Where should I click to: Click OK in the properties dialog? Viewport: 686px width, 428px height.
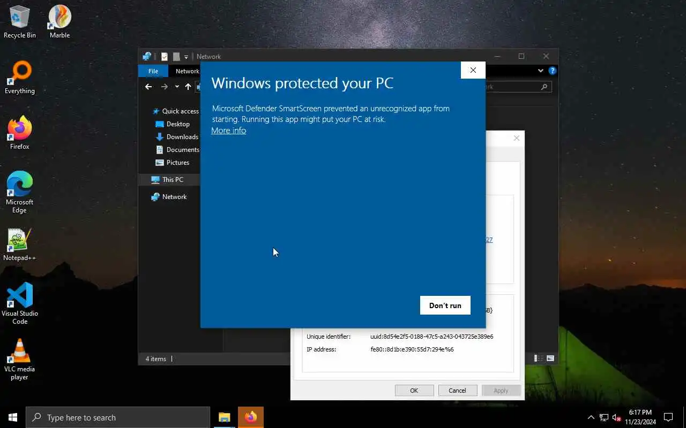414,391
